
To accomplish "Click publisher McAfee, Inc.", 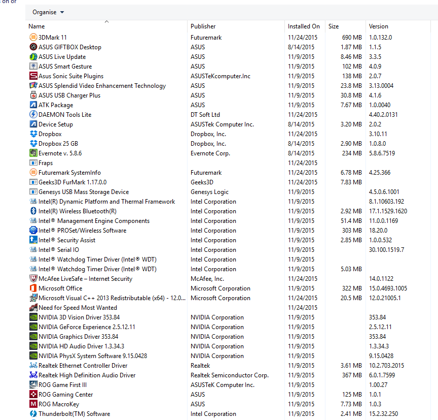I will click(x=207, y=279).
